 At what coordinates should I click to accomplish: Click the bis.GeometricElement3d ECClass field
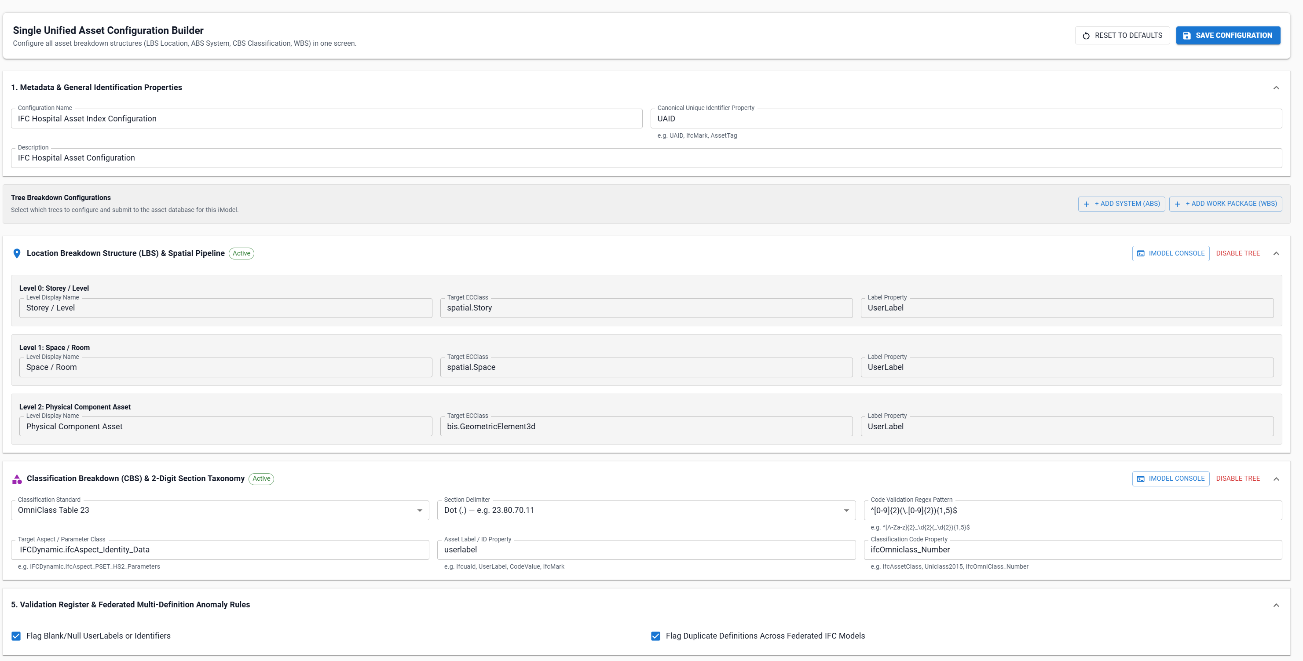(x=647, y=427)
